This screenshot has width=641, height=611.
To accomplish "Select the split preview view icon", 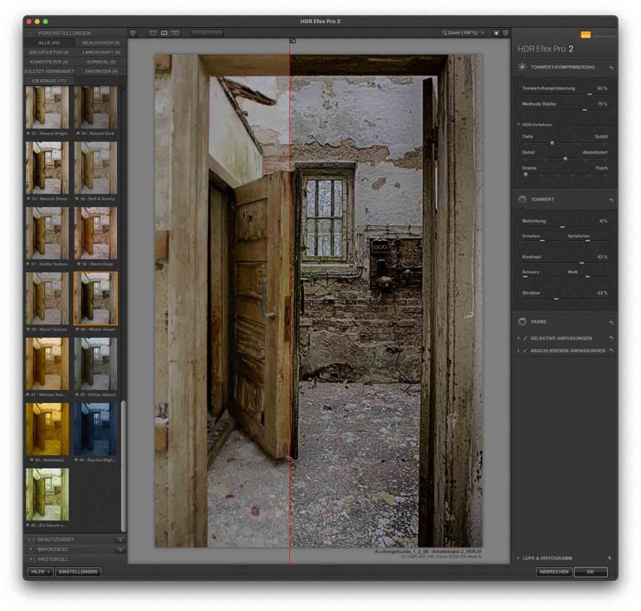I will (164, 33).
